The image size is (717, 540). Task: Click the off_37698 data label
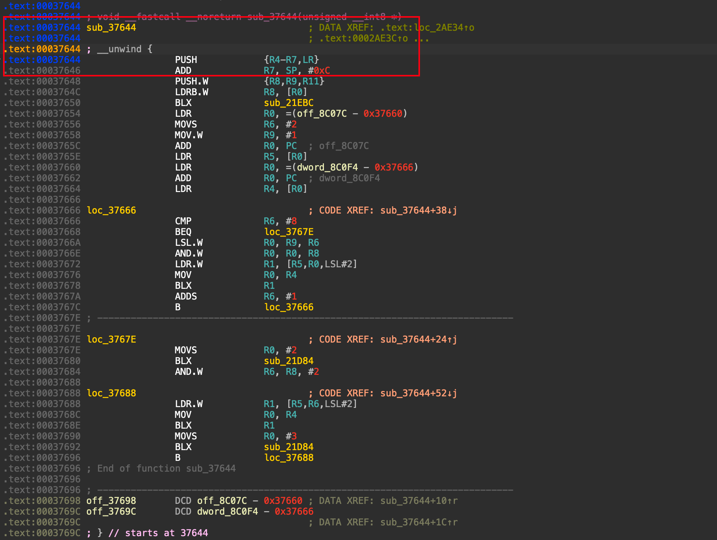tap(111, 501)
